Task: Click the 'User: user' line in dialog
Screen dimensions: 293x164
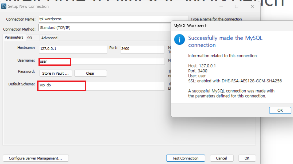Action: click(x=197, y=76)
